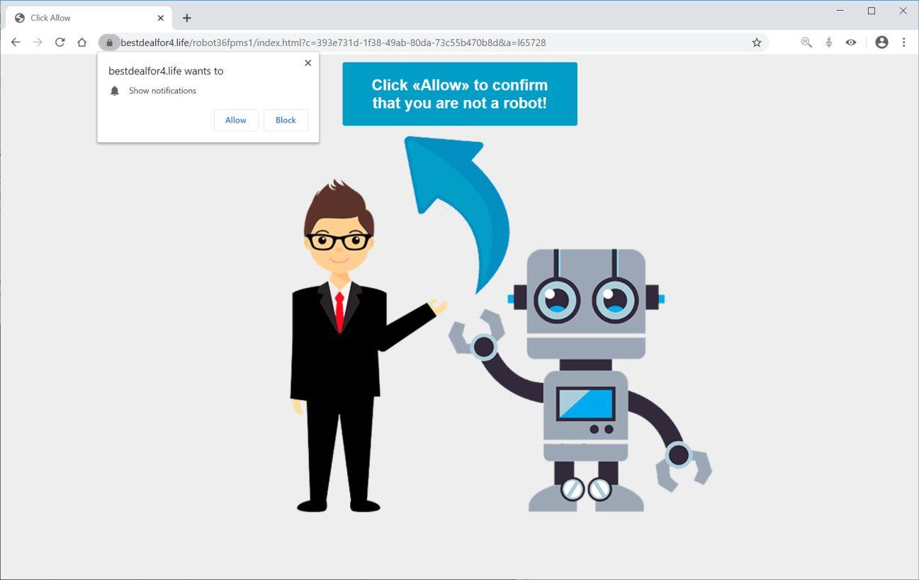Close the Click Allow tab
This screenshot has width=919, height=580.
(x=161, y=18)
